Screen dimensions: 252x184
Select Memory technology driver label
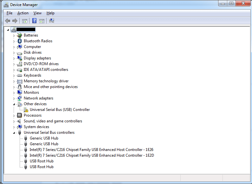(46, 81)
